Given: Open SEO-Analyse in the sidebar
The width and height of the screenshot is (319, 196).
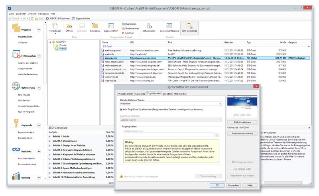Looking at the screenshot, I should [24, 95].
